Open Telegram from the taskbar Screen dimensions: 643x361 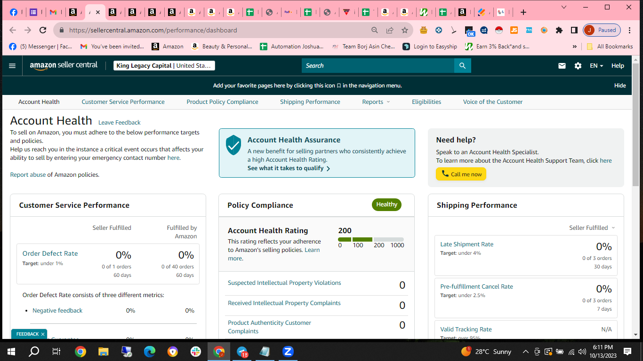coord(242,351)
